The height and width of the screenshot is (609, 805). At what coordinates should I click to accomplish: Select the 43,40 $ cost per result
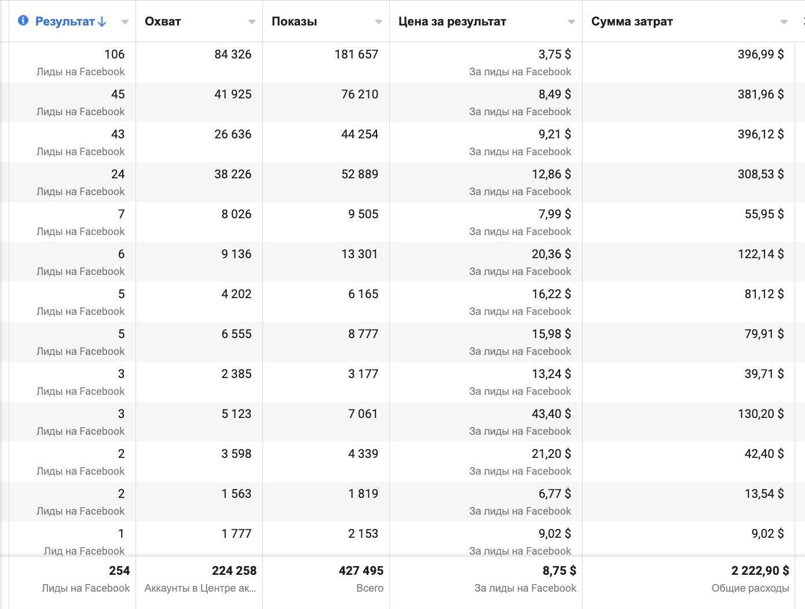point(551,414)
